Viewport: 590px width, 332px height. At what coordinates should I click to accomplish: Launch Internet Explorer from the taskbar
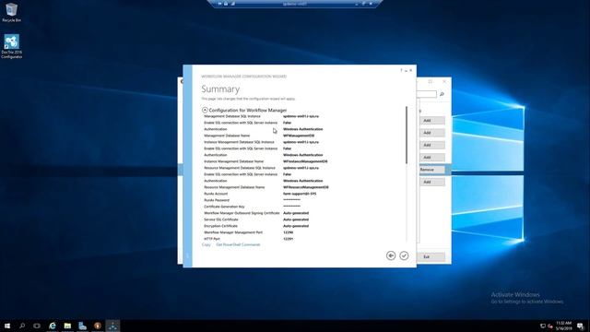click(x=53, y=326)
